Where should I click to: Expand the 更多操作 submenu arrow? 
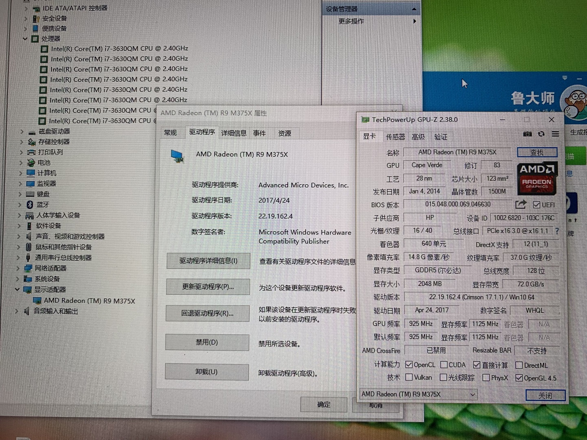415,21
